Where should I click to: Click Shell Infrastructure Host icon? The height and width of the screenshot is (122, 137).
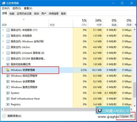pyautogui.click(x=8, y=99)
